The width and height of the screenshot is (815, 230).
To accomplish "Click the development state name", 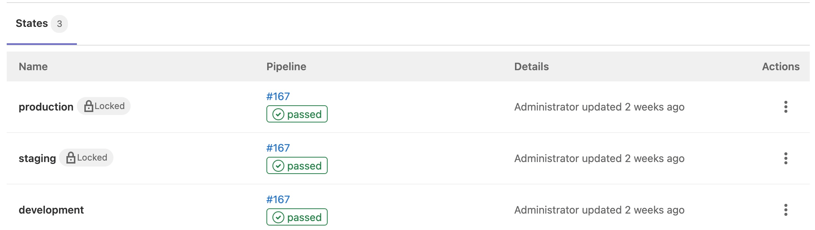I will tap(51, 210).
